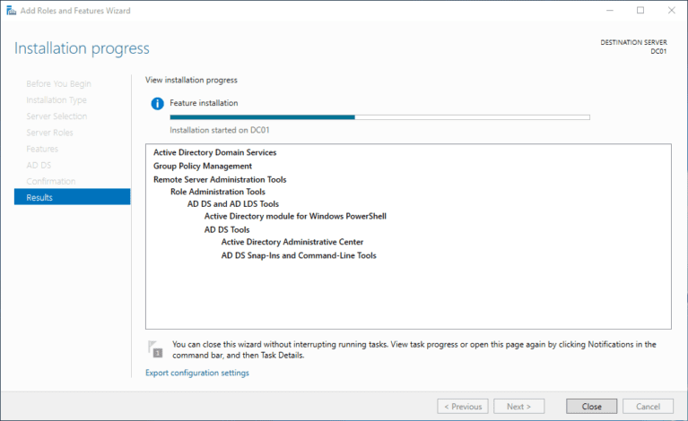Minimize the wizard window
Viewport: 688px width, 421px height.
click(609, 11)
